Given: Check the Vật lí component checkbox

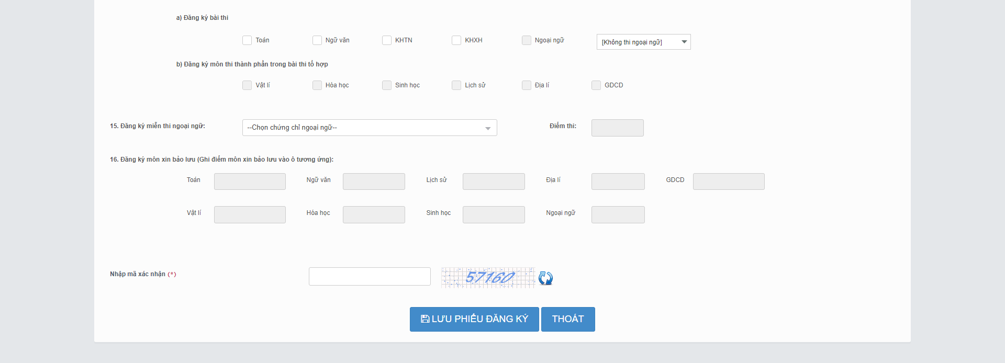Looking at the screenshot, I should click(247, 85).
